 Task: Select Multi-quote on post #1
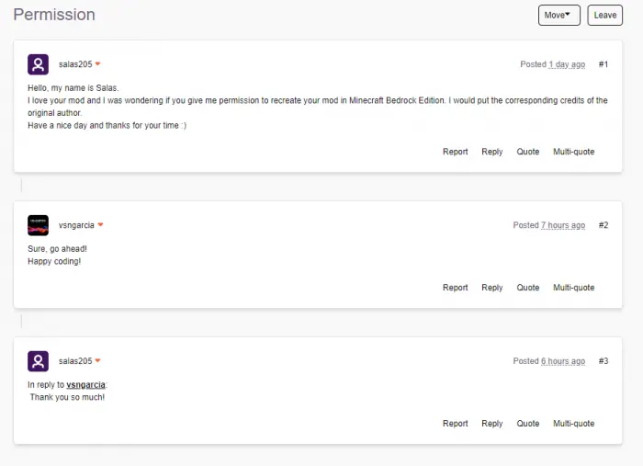click(573, 152)
